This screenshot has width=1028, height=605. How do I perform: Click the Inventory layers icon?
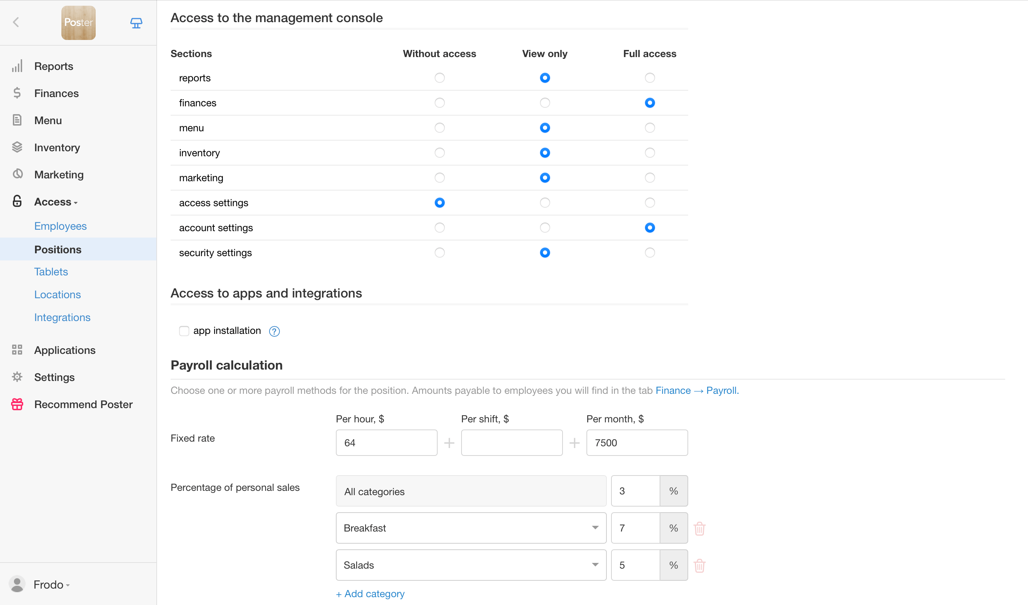point(17,147)
